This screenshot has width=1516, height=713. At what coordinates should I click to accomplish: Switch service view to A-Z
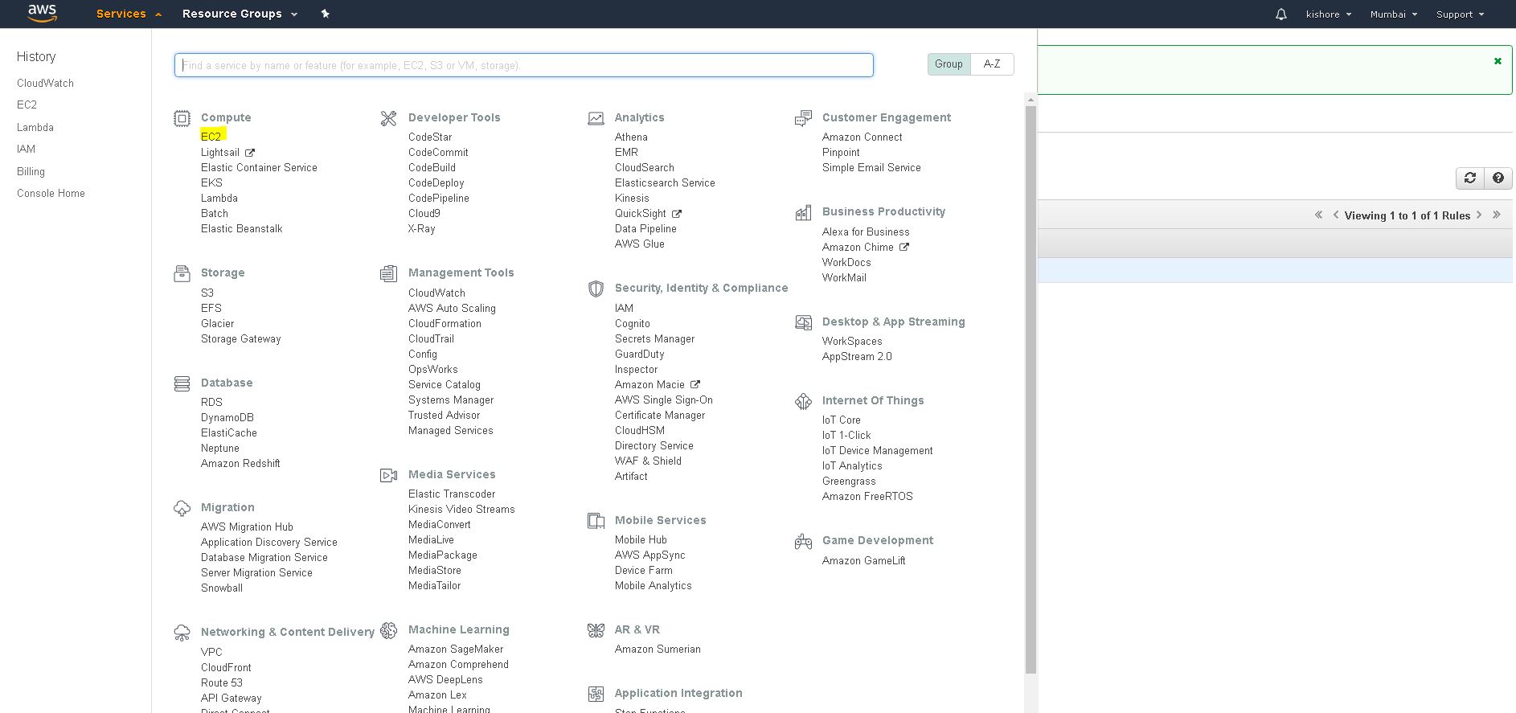[x=992, y=64]
